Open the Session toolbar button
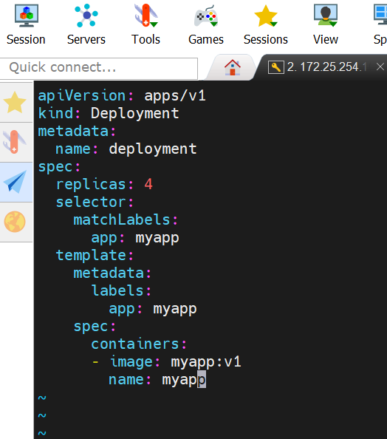 coord(26,25)
